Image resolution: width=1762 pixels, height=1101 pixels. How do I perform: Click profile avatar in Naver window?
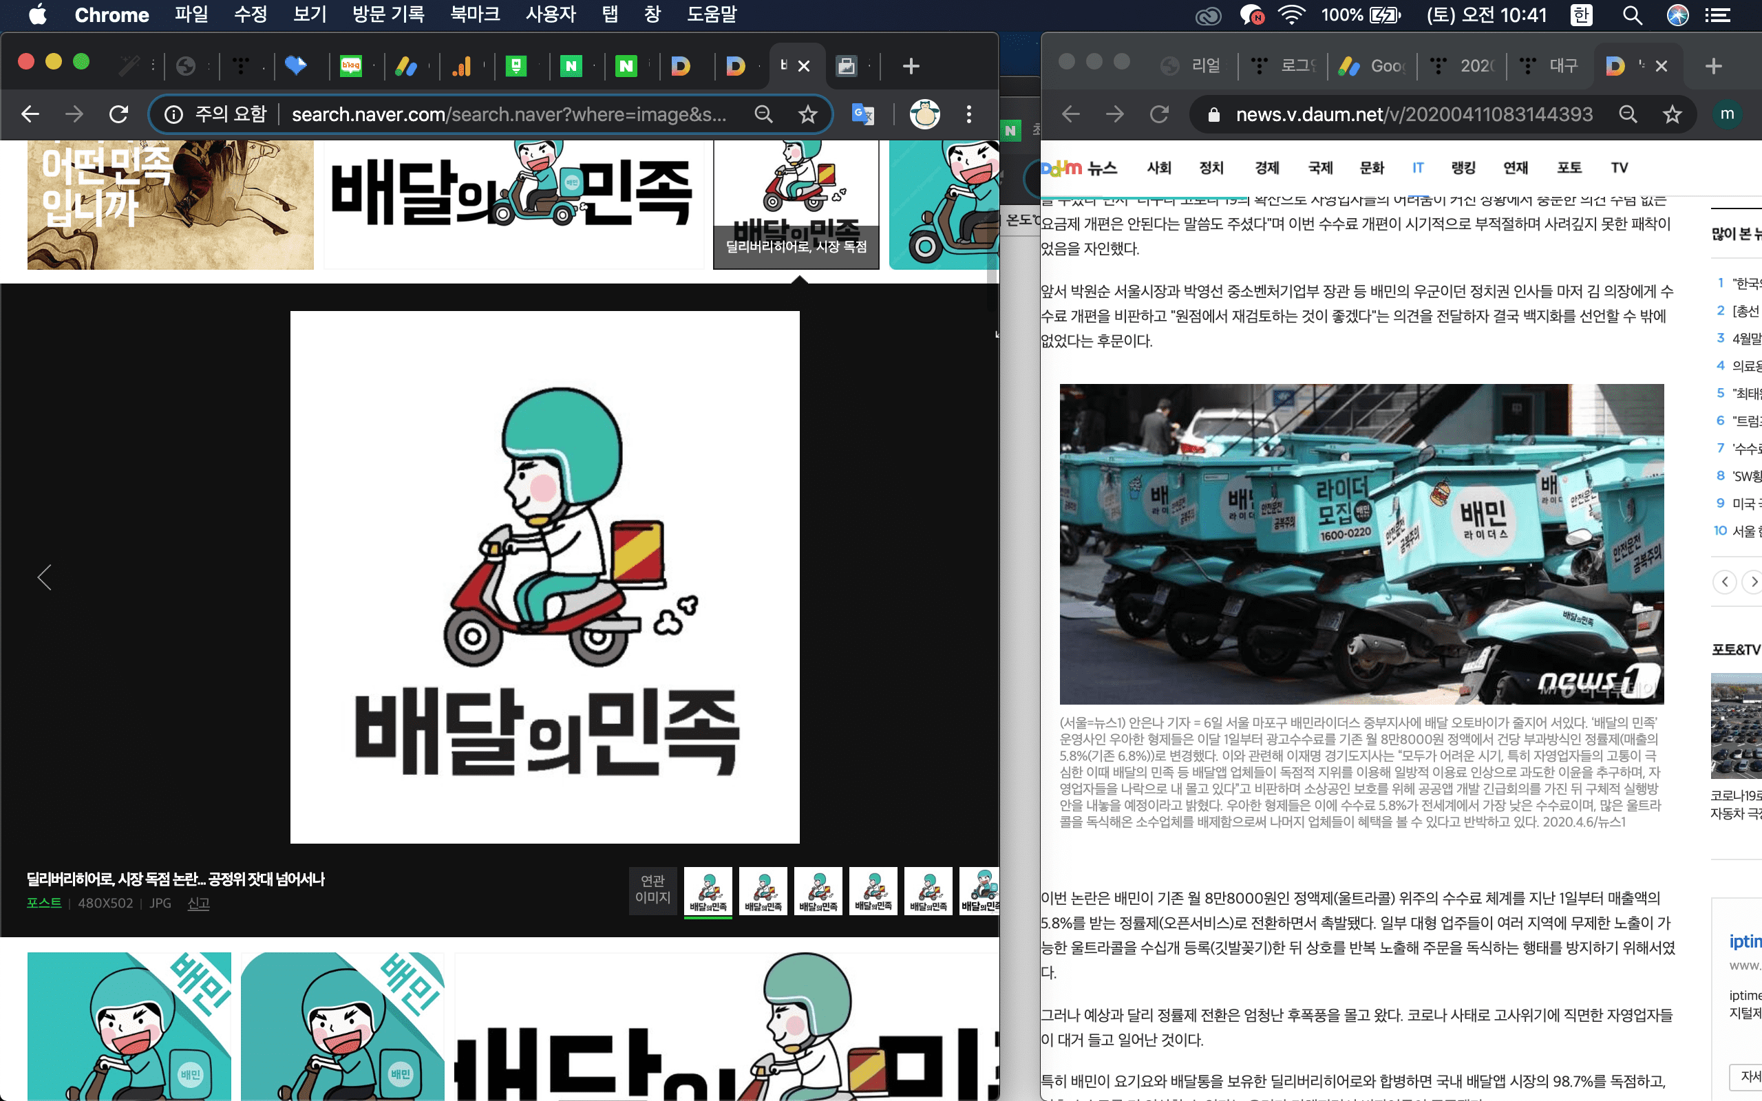coord(924,114)
